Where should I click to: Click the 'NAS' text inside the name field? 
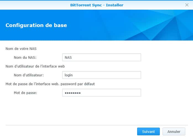[x=68, y=57]
